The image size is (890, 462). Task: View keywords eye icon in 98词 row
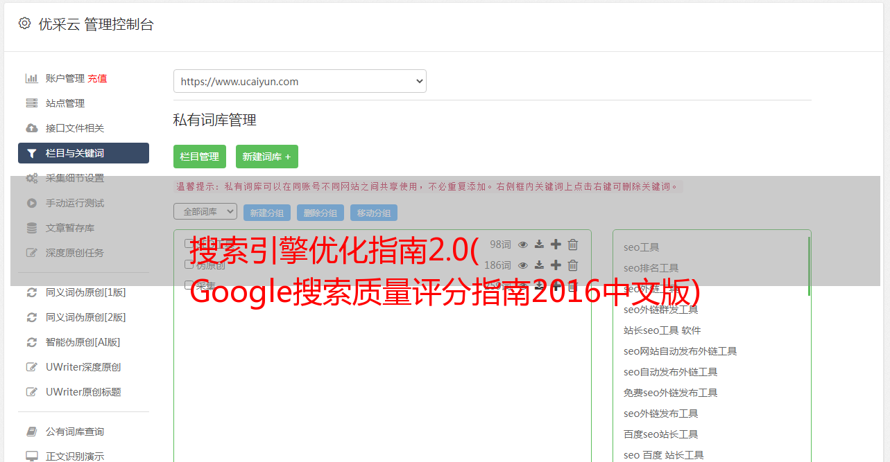(x=523, y=245)
